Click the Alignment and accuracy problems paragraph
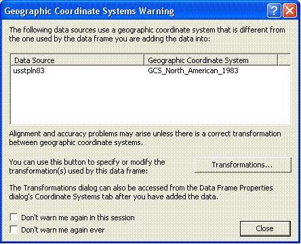The height and width of the screenshot is (244, 301). [145, 138]
